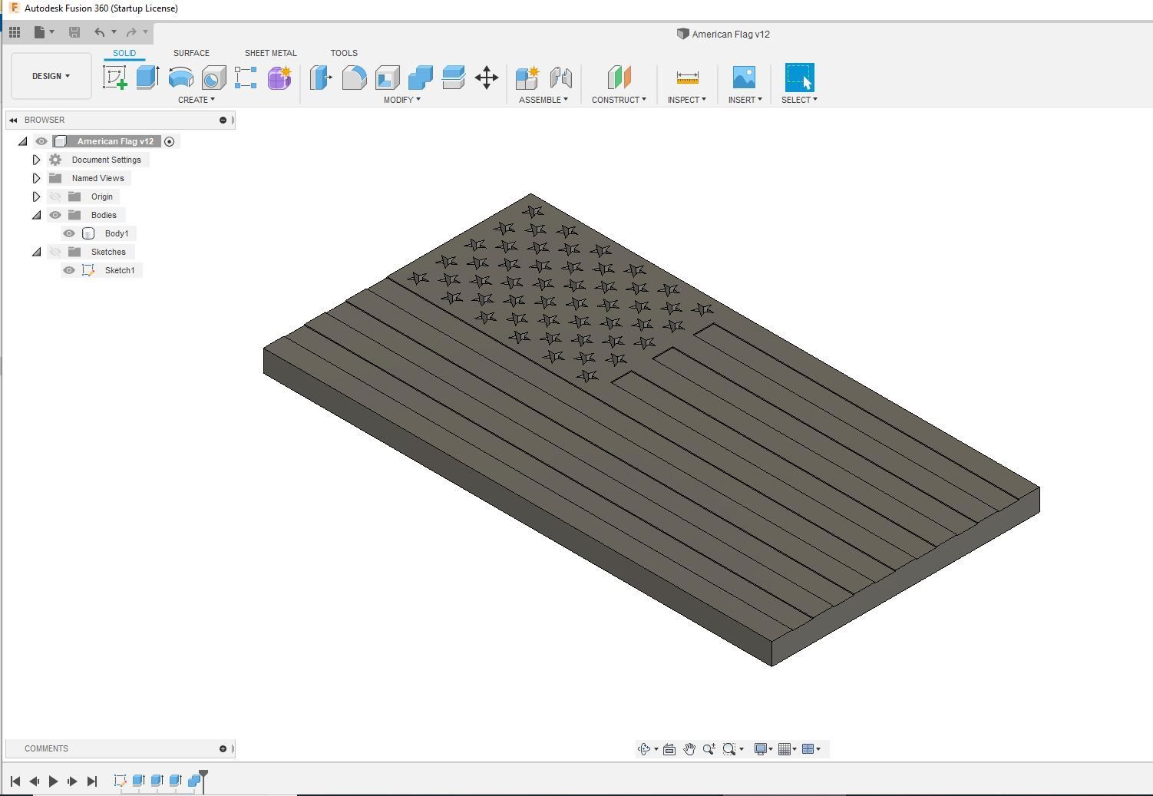This screenshot has width=1153, height=796.
Task: Activate the Create Form tool
Action: click(x=279, y=78)
